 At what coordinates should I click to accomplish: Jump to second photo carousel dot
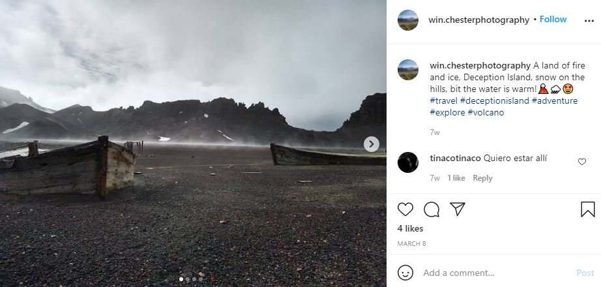(x=188, y=279)
